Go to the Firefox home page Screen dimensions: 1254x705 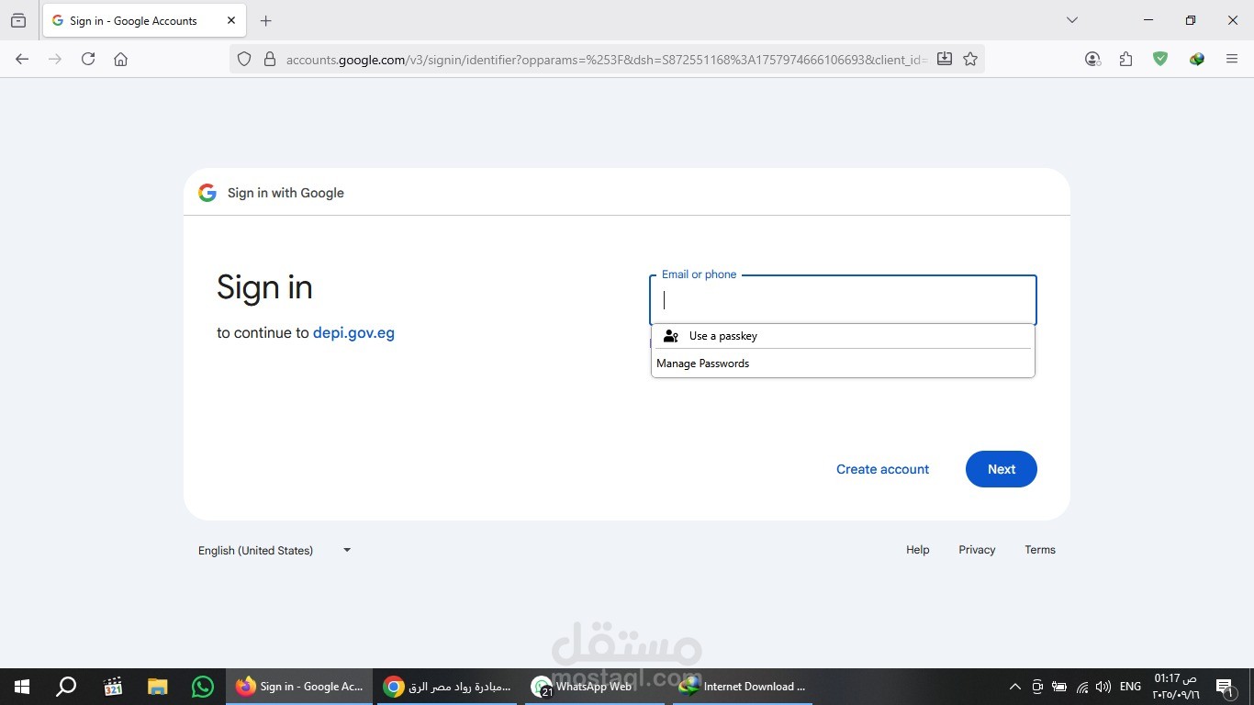120,59
